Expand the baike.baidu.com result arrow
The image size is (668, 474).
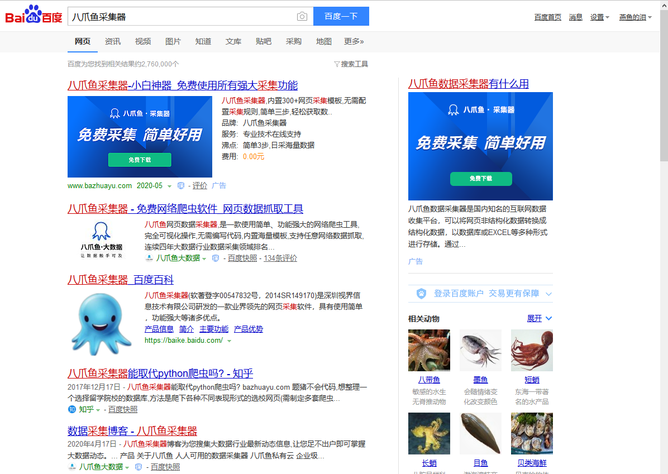coord(229,341)
